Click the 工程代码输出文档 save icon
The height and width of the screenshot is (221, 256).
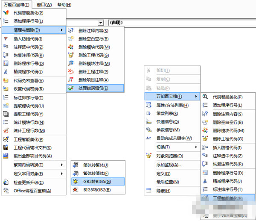[x=6, y=147]
